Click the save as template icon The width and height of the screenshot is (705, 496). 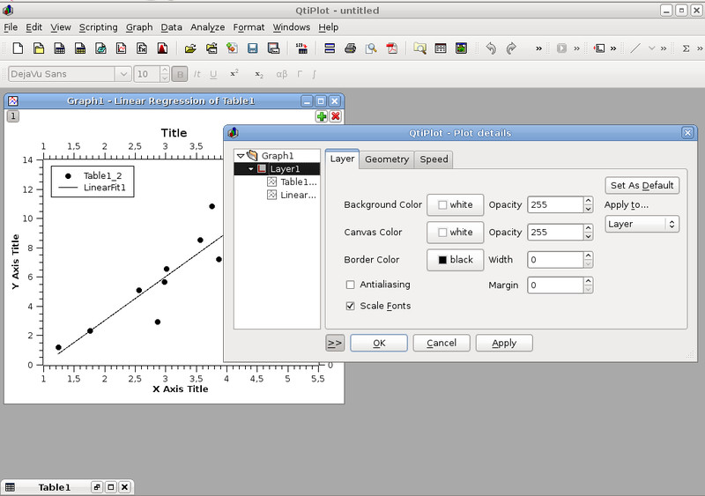[273, 48]
